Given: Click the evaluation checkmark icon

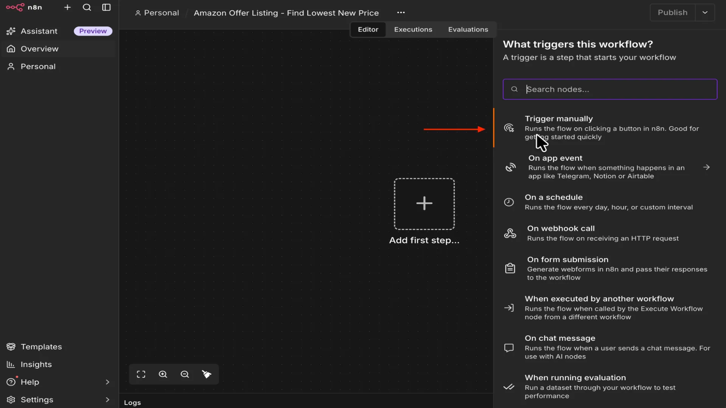Looking at the screenshot, I should [x=509, y=387].
